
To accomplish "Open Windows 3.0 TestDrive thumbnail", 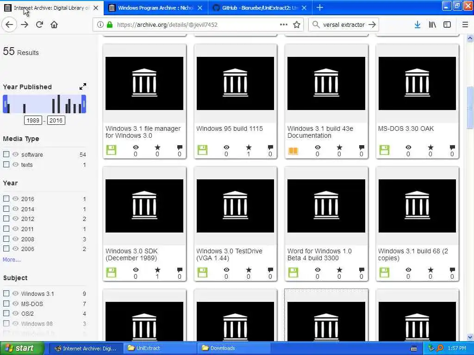I will pyautogui.click(x=235, y=206).
